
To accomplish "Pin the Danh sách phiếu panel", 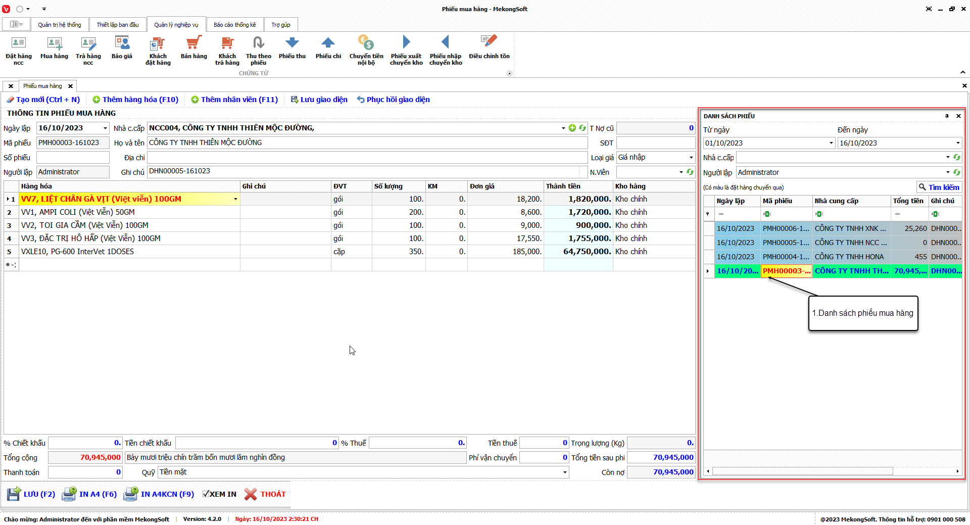I will (x=947, y=116).
